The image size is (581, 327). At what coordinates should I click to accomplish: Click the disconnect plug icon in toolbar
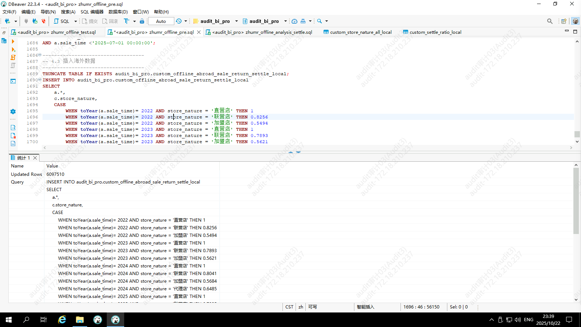(43, 21)
